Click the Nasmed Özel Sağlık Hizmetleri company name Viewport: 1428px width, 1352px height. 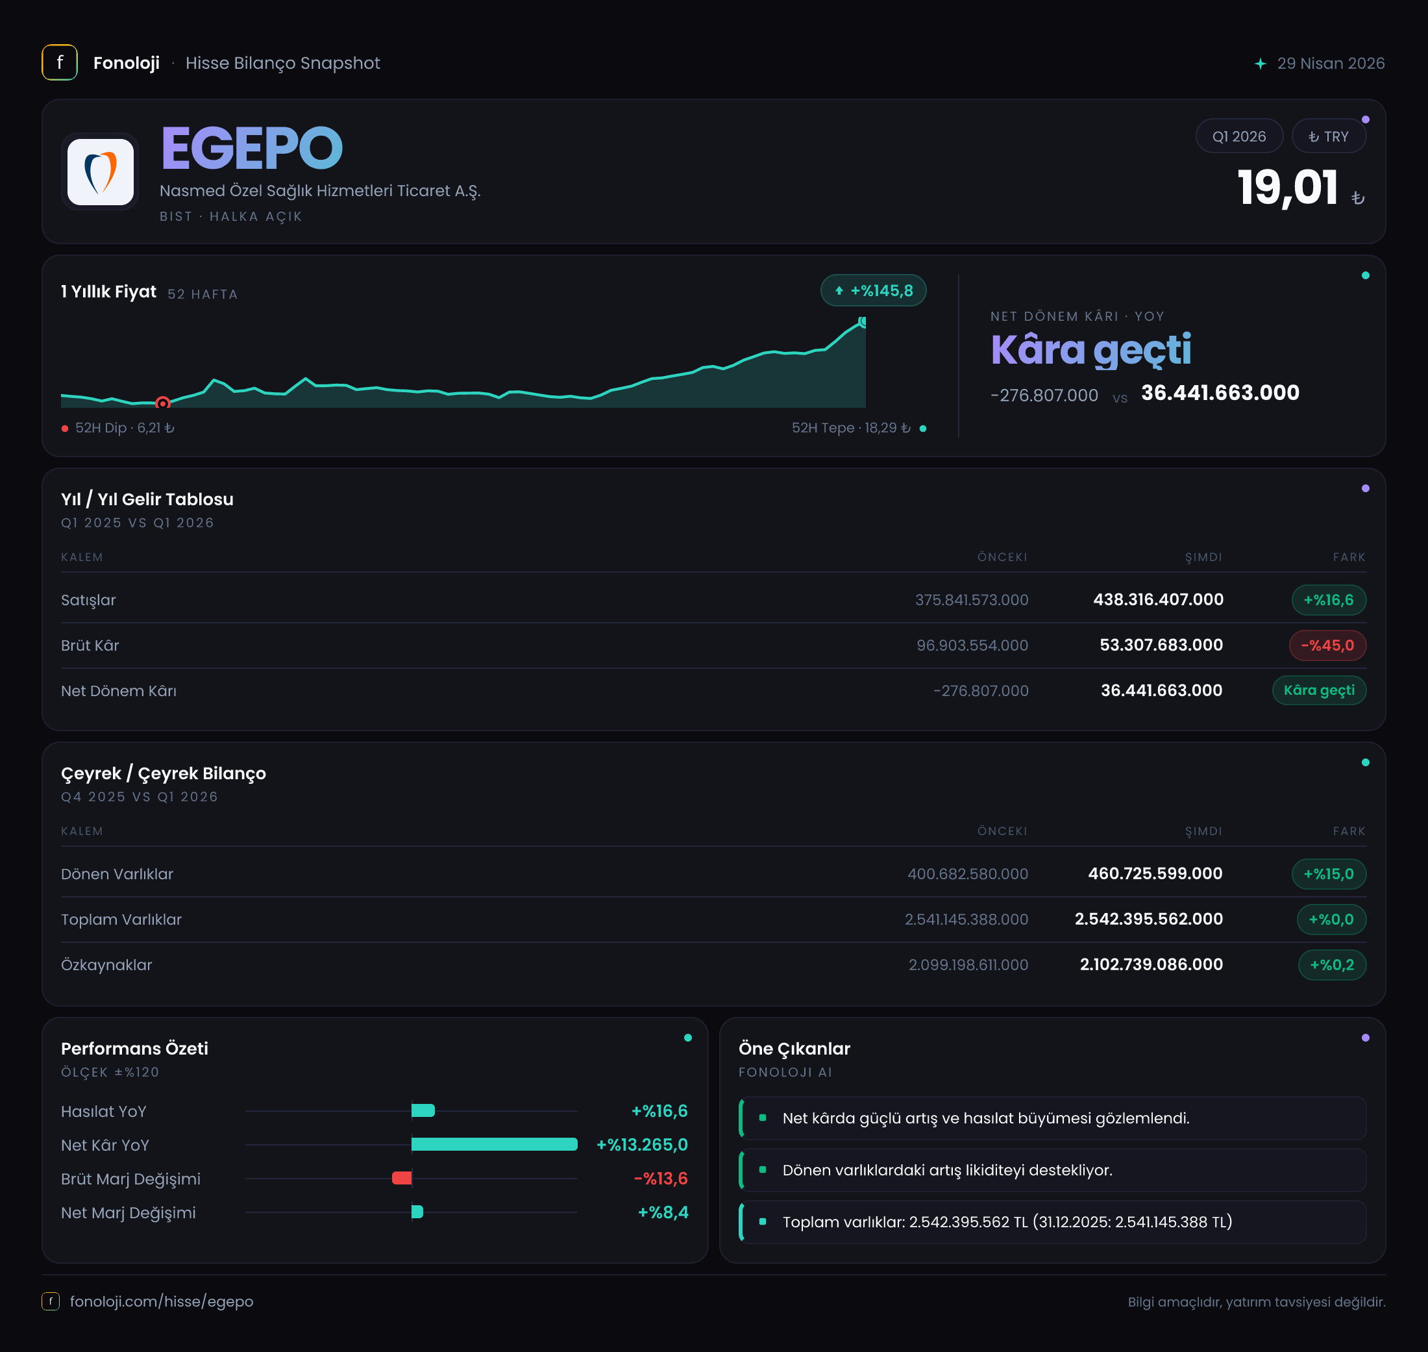pyautogui.click(x=320, y=190)
